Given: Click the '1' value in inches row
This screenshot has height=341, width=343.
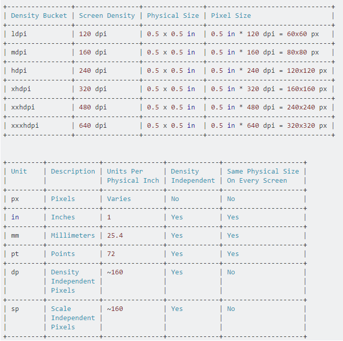Looking at the screenshot, I should click(109, 217).
